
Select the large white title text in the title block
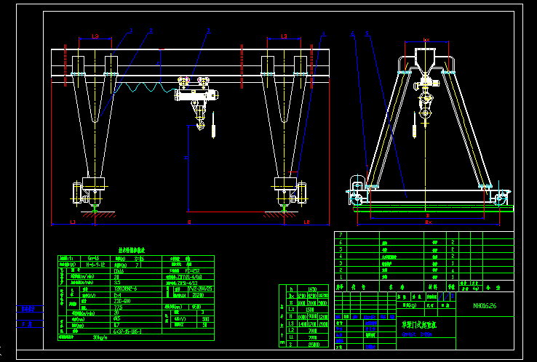(419, 324)
